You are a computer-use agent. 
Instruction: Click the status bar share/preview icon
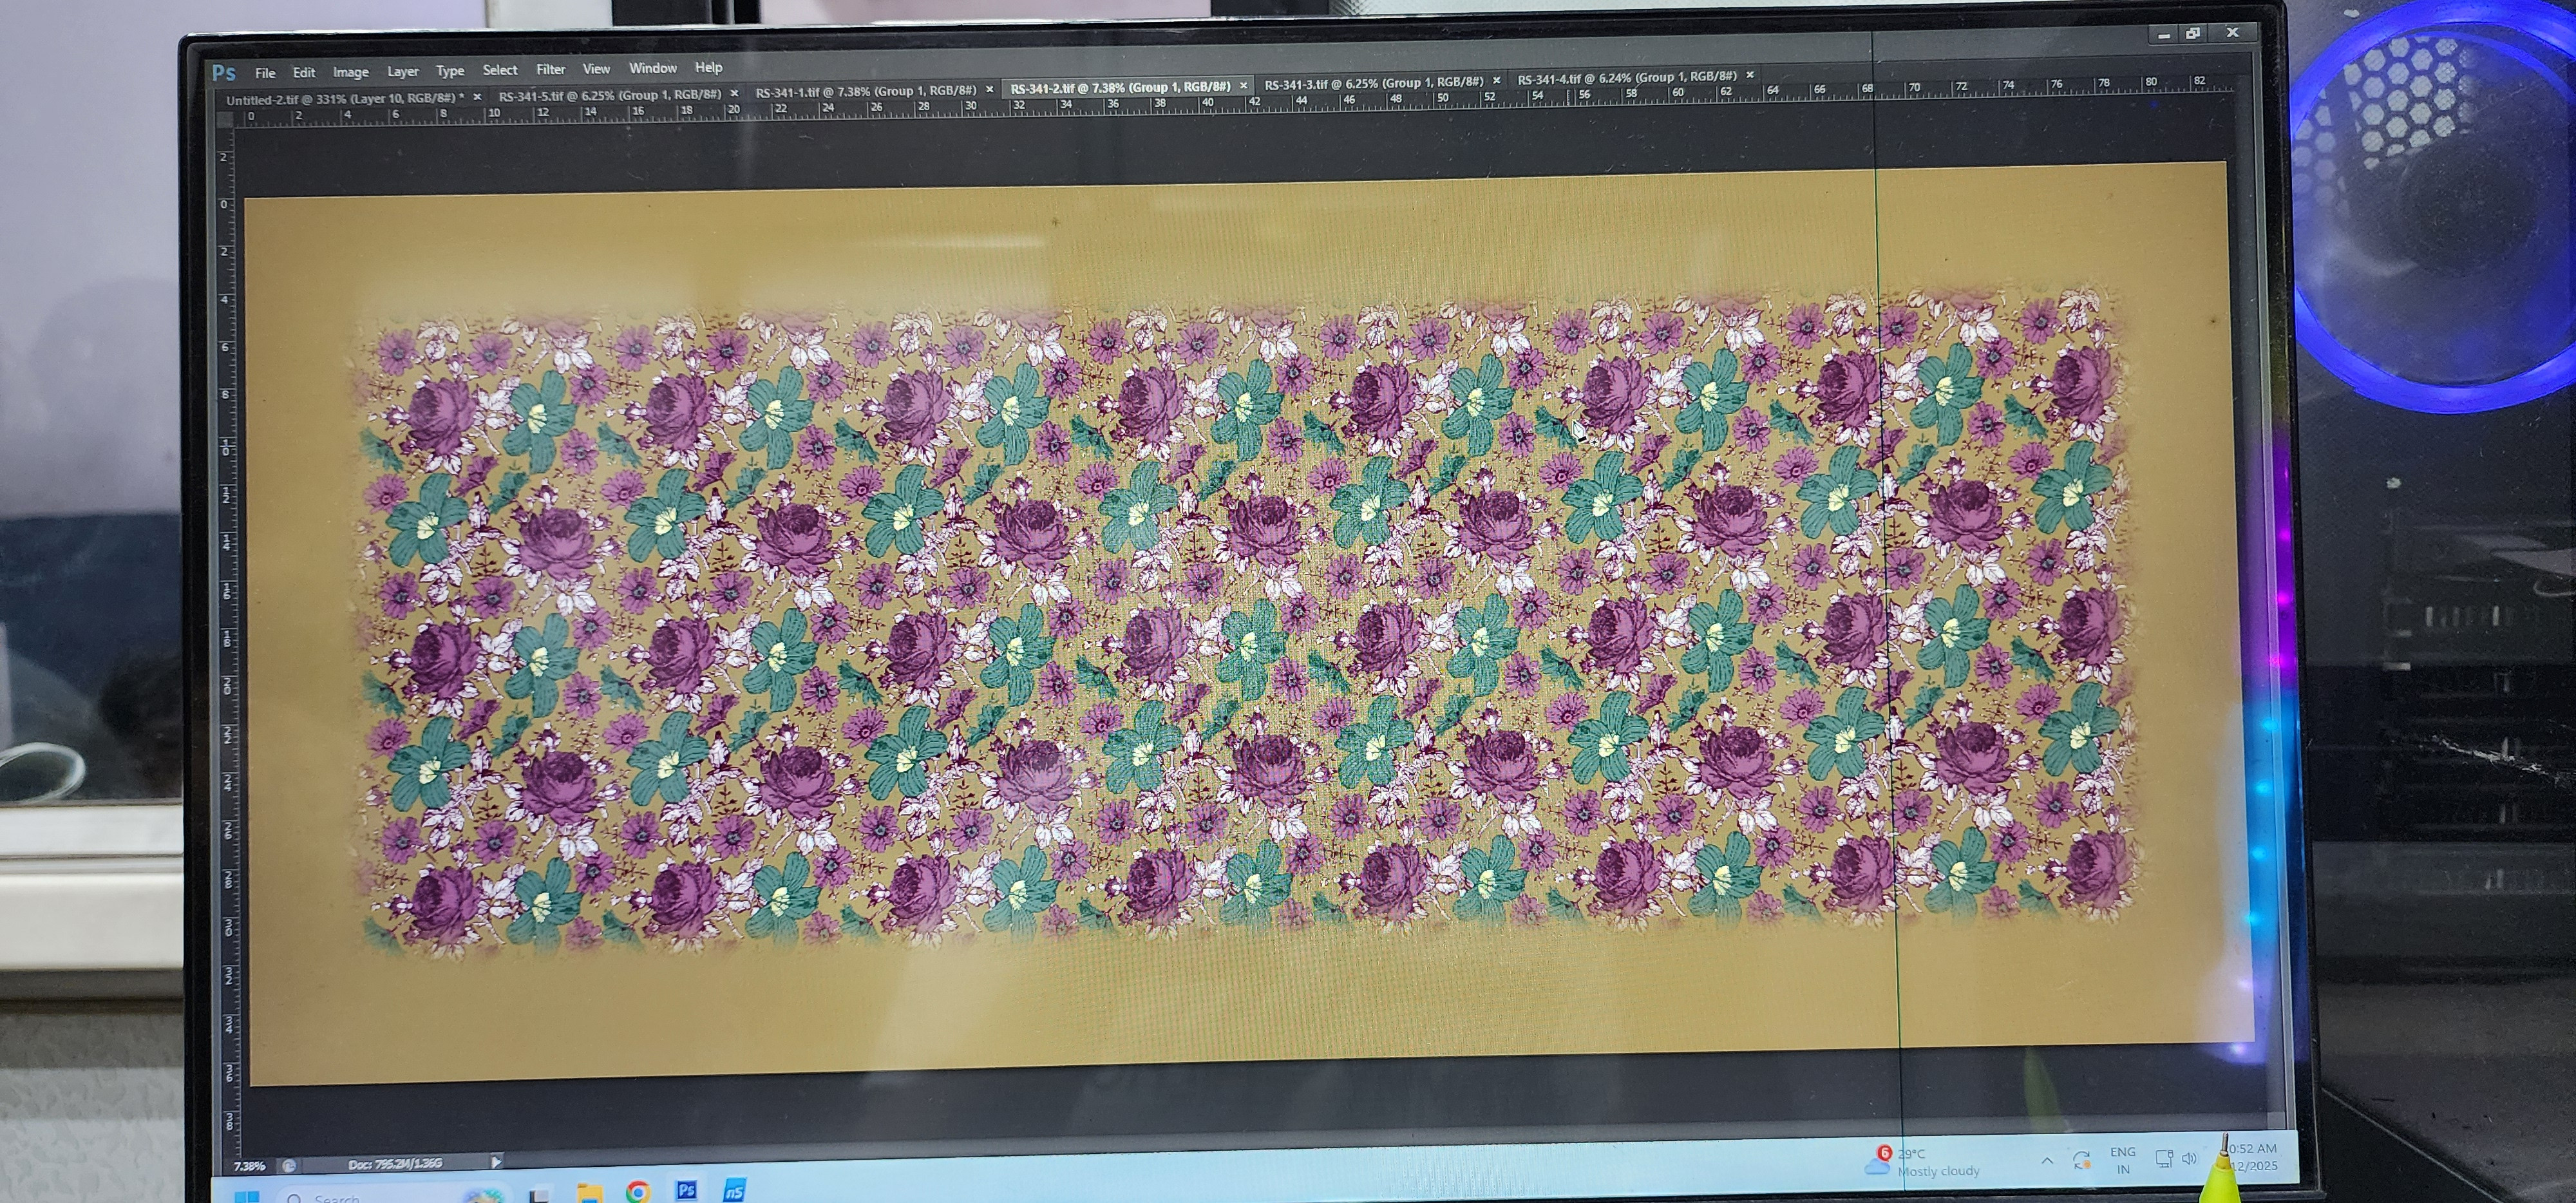click(288, 1165)
